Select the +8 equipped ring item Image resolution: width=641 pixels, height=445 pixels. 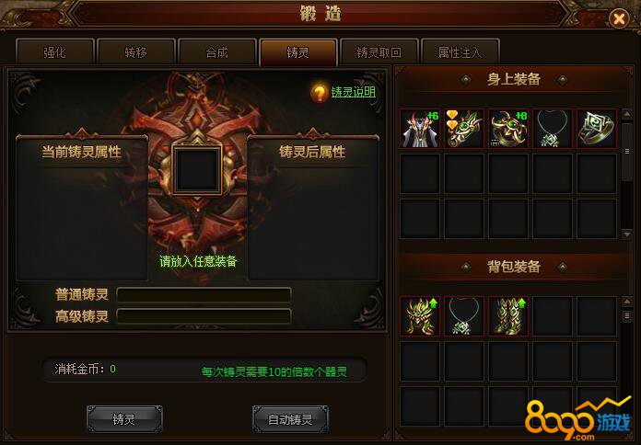(508, 128)
